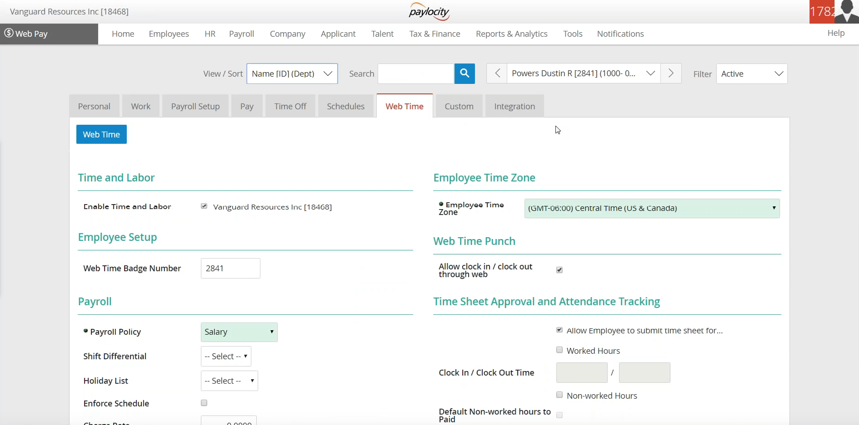
Task: Open the Payroll Policy Salary dropdown
Action: click(239, 332)
